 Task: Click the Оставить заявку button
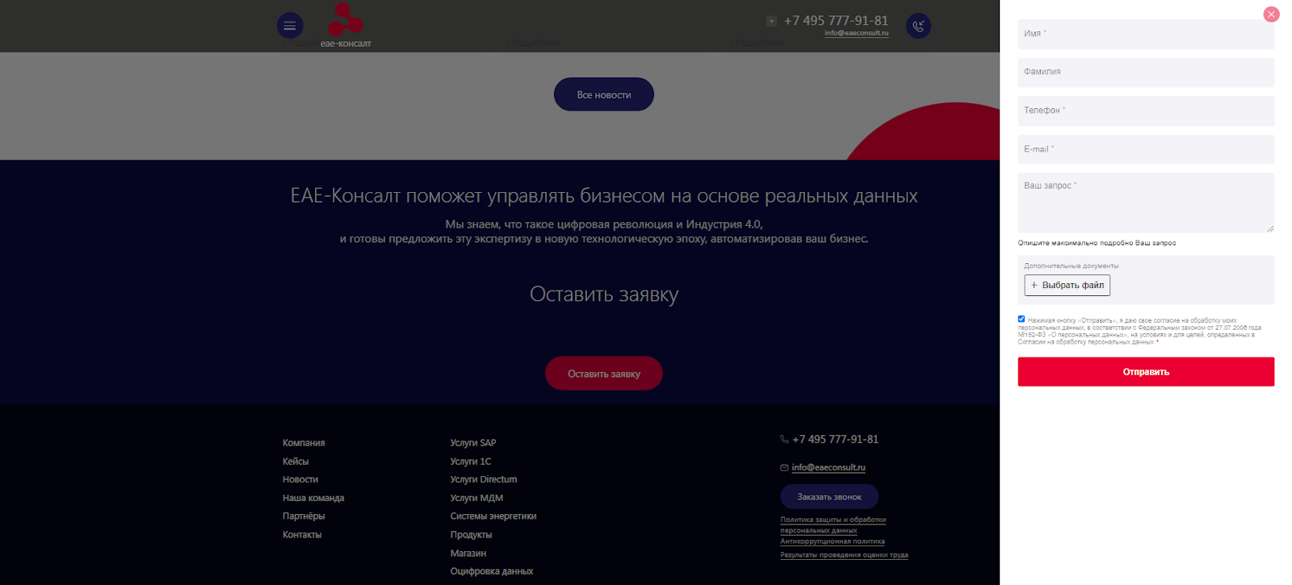[x=604, y=374]
